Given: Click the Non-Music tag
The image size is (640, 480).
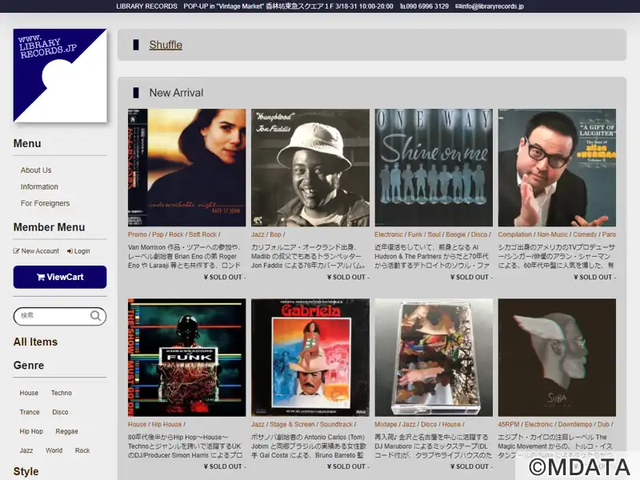Looking at the screenshot, I should 552,234.
